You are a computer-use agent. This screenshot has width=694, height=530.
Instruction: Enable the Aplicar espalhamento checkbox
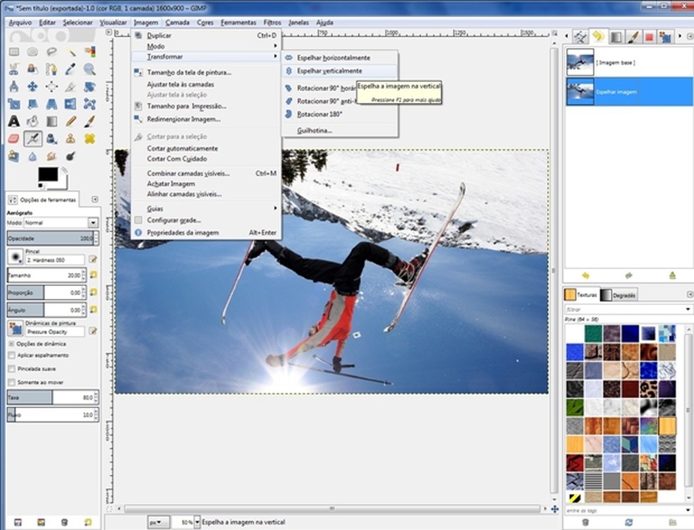tap(11, 356)
